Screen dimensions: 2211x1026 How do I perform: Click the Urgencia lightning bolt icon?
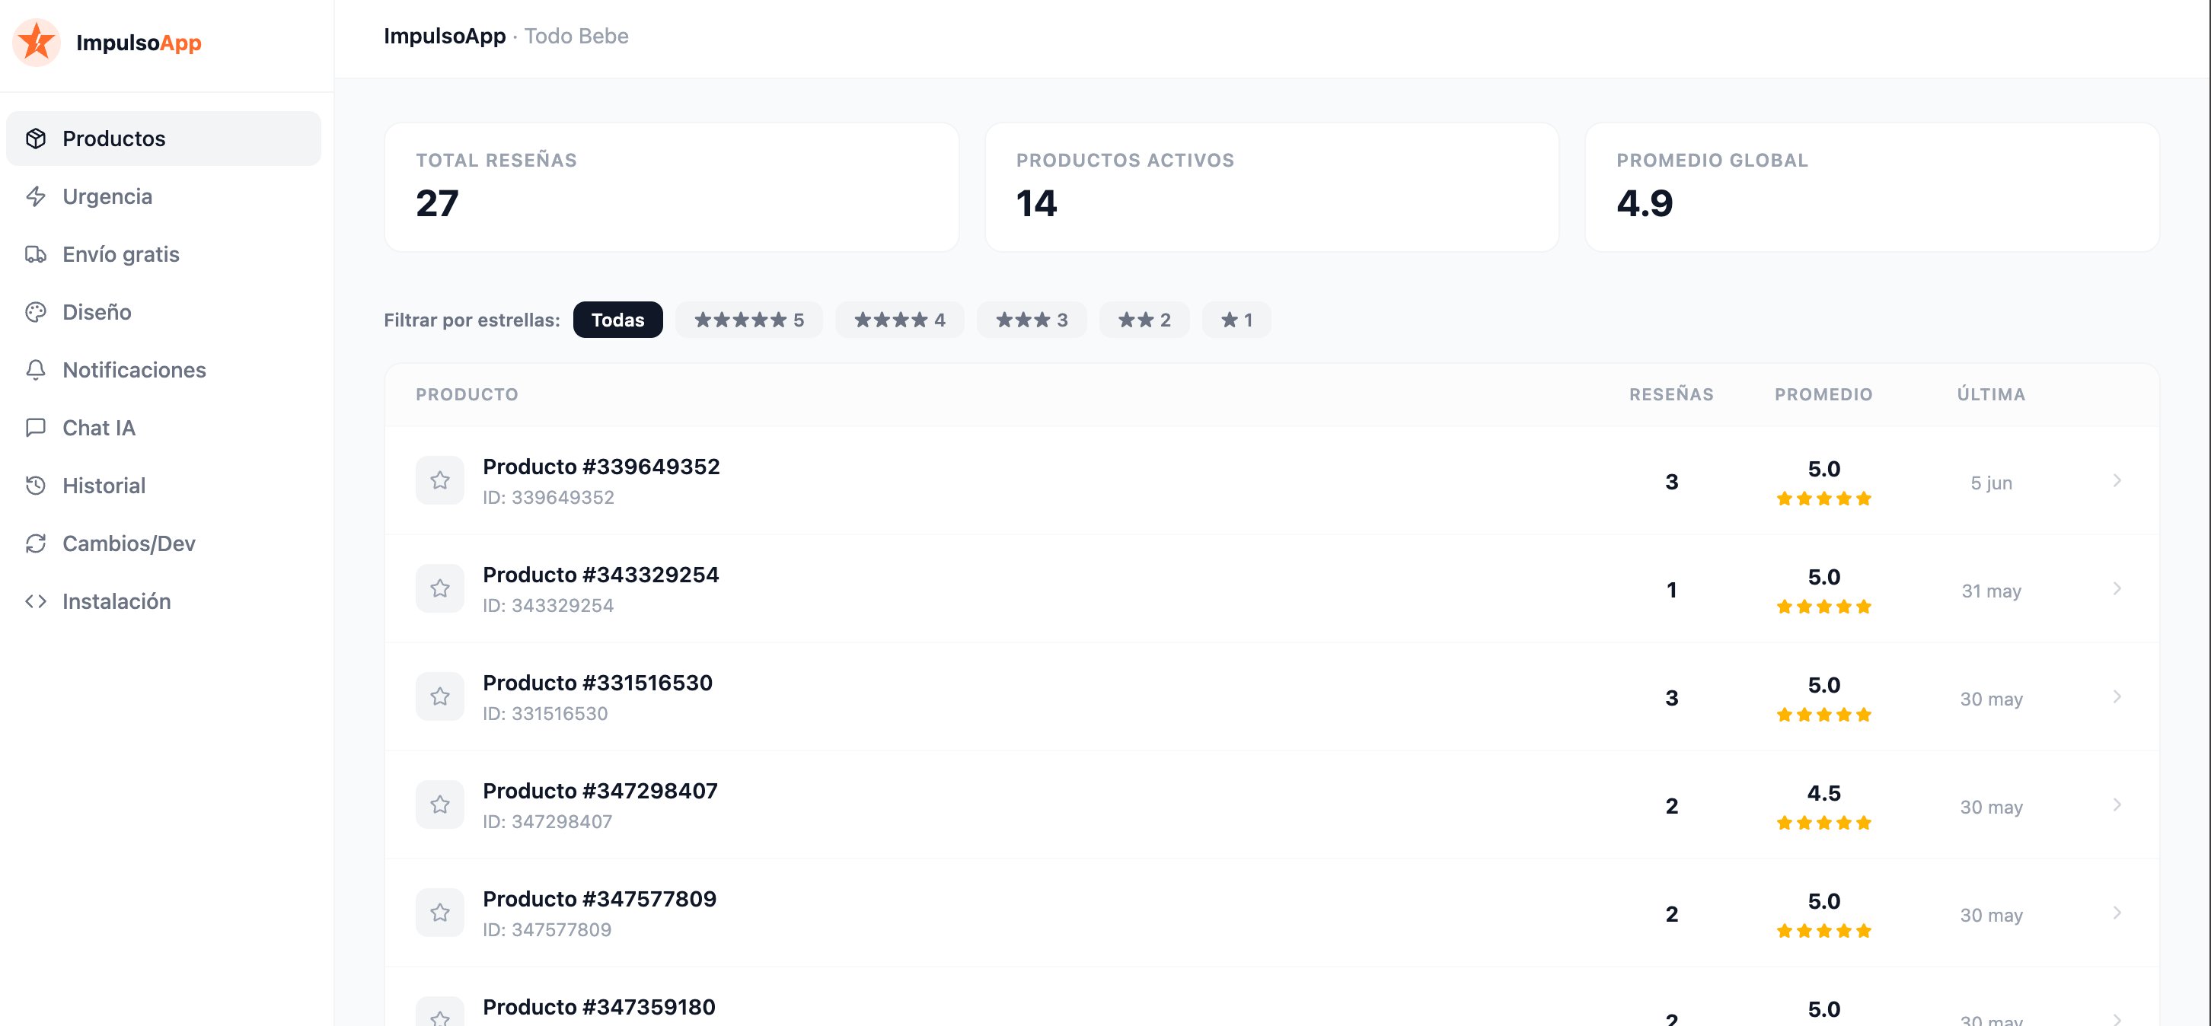(35, 196)
